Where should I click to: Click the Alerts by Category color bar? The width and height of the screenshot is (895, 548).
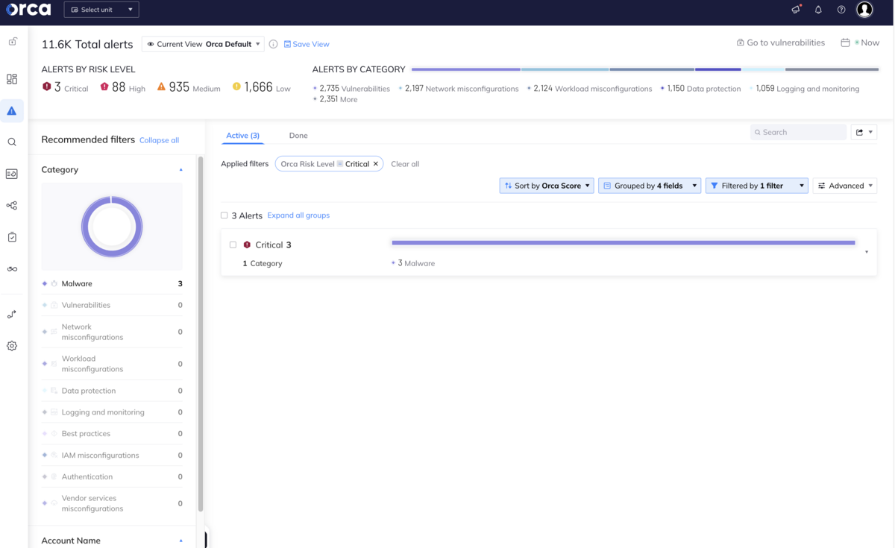(x=645, y=69)
